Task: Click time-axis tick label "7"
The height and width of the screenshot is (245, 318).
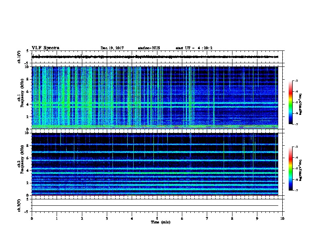Action: pyautogui.click(x=207, y=218)
